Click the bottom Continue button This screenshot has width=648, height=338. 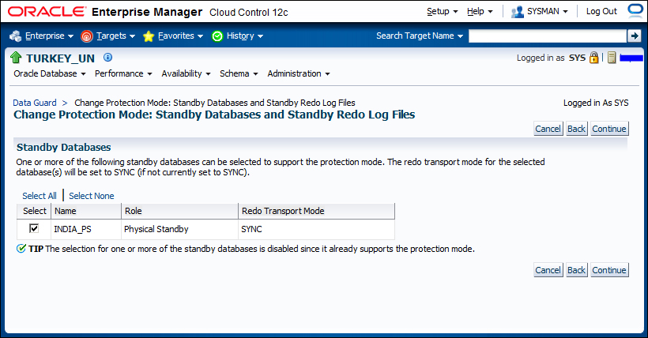coord(609,270)
